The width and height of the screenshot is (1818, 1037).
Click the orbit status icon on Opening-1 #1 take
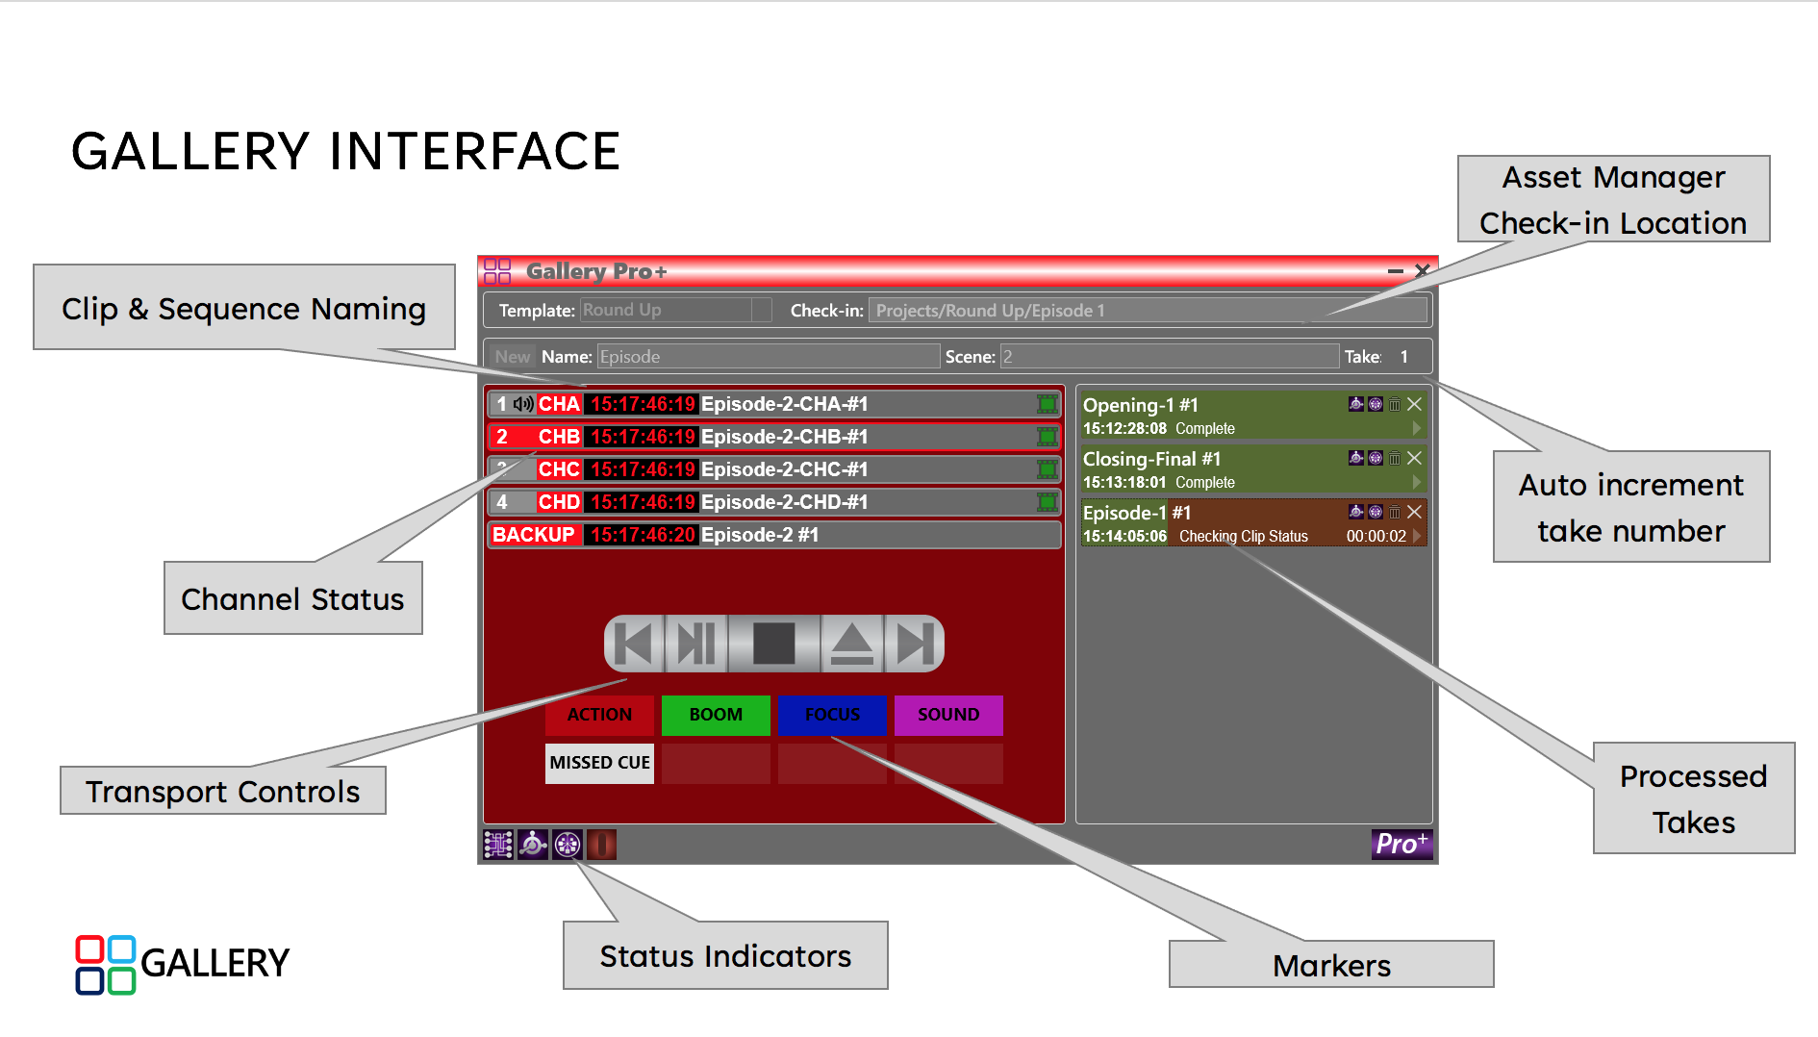pyautogui.click(x=1356, y=404)
